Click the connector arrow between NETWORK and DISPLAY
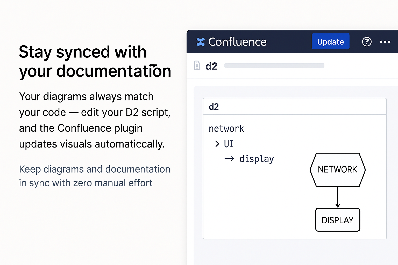The width and height of the screenshot is (398, 265). coord(338,197)
